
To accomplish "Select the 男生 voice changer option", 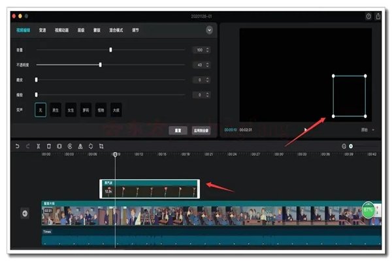I will [x=56, y=109].
